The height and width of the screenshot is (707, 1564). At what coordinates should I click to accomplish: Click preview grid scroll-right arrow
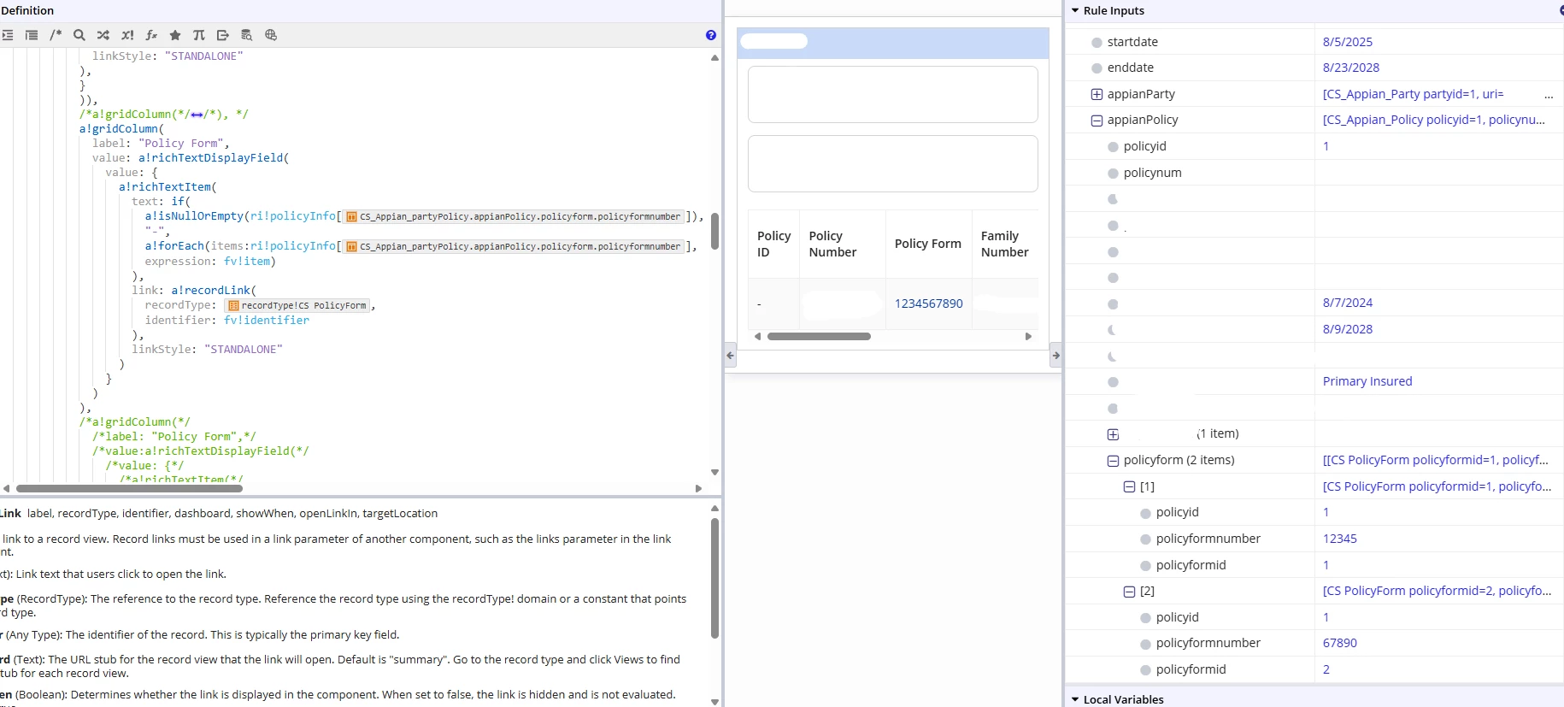click(1028, 337)
